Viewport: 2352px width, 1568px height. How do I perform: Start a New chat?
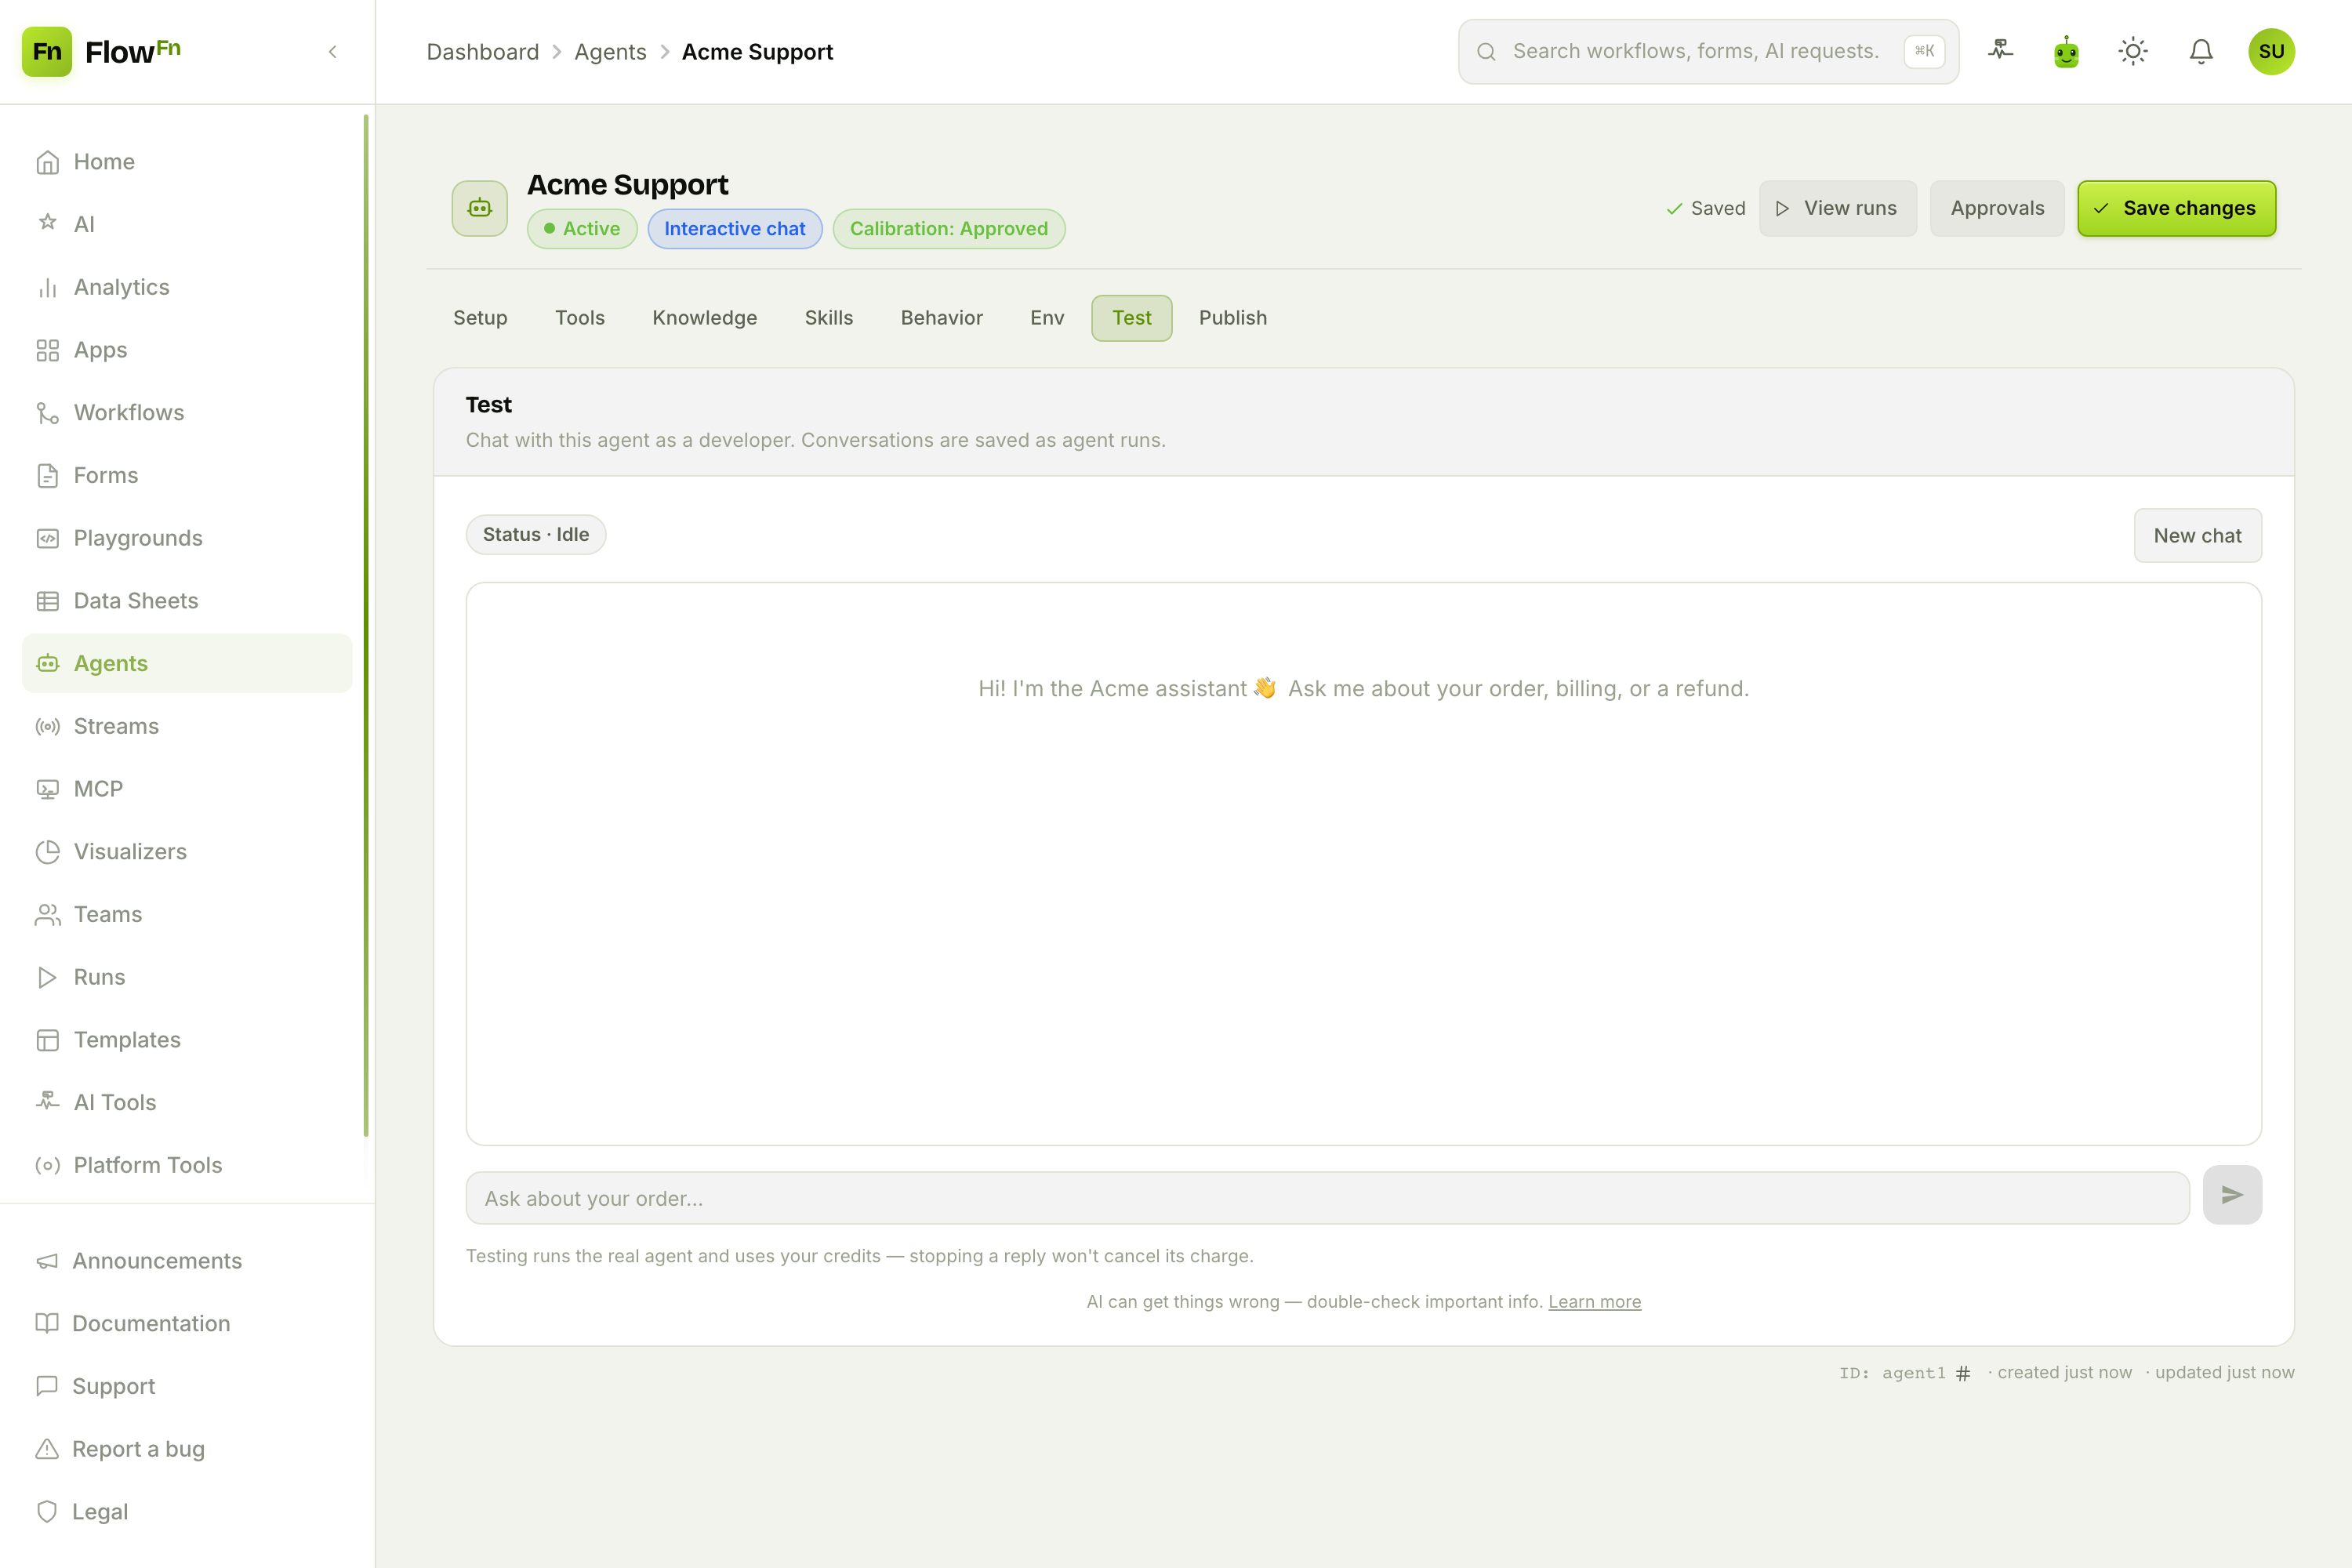click(2197, 536)
